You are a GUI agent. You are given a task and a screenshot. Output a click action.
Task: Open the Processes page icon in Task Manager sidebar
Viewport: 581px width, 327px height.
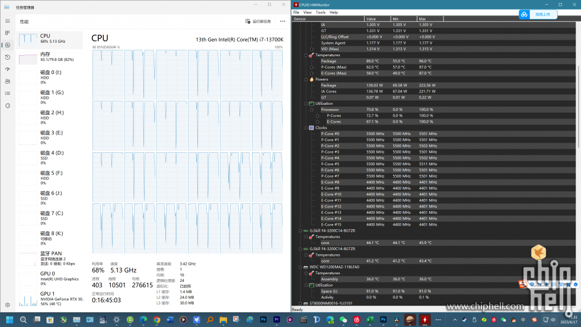tap(7, 33)
